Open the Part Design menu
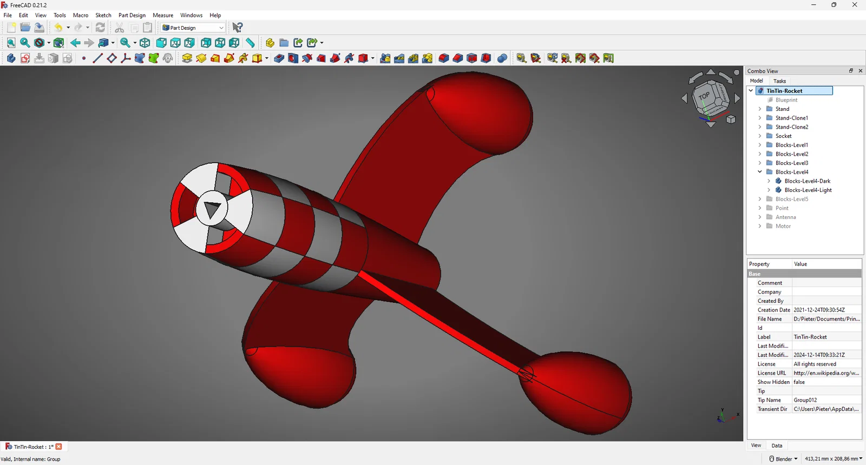Screen dimensions: 866x465 tap(132, 15)
